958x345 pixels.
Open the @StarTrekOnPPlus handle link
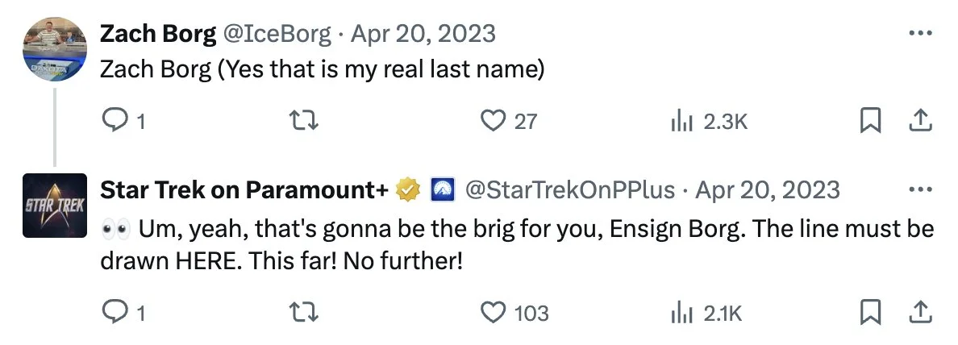(571, 190)
